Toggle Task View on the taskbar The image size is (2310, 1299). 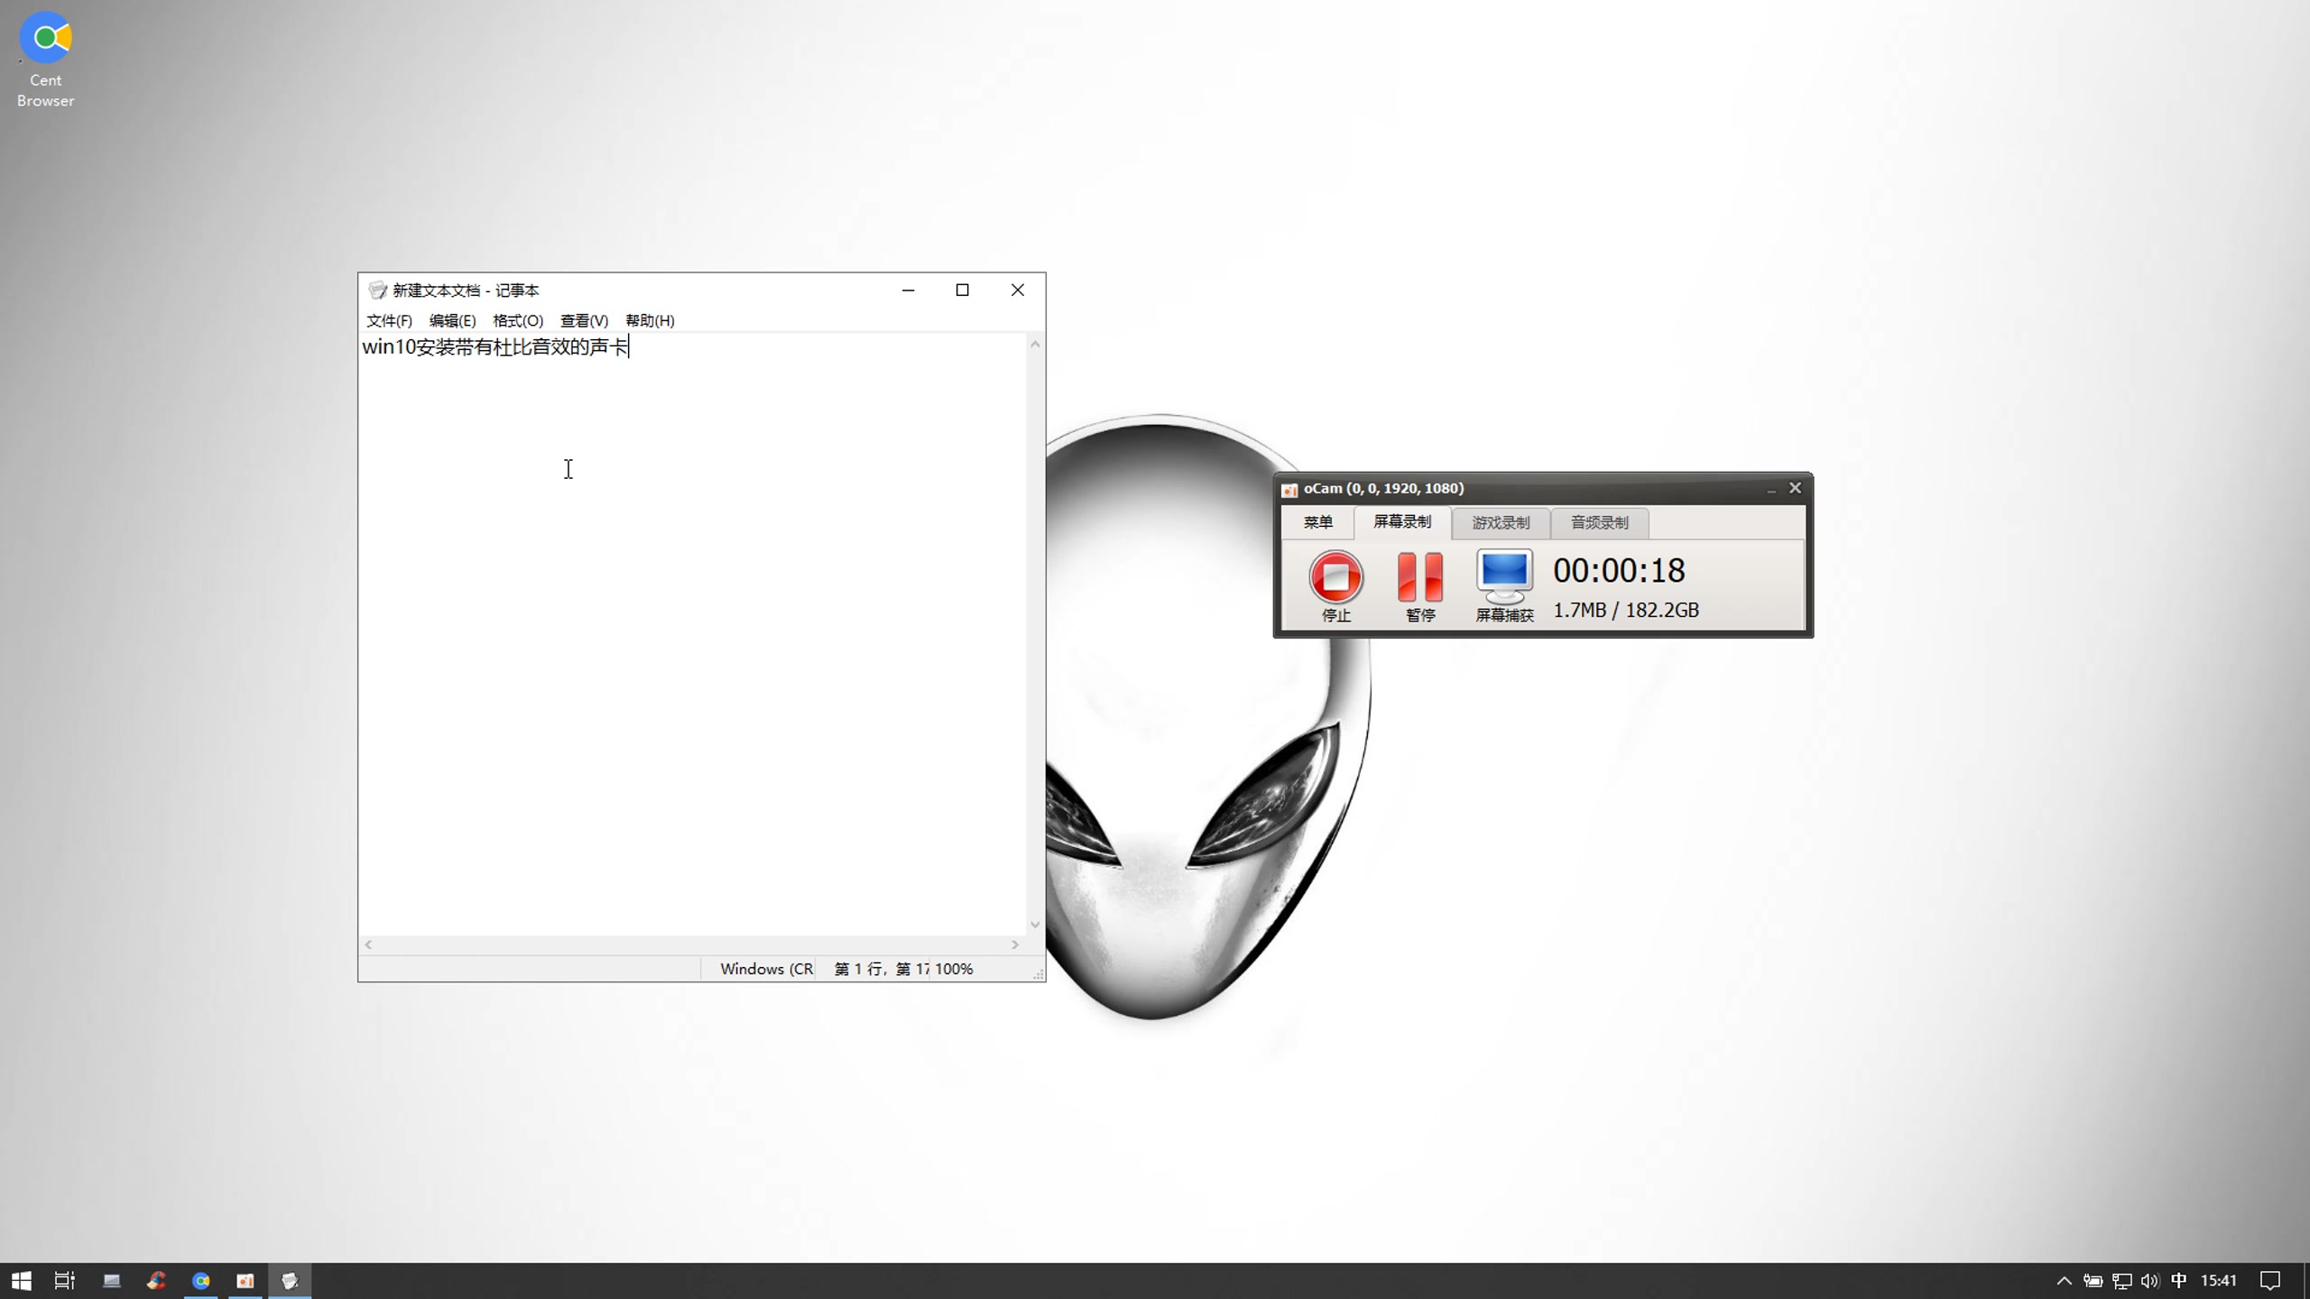click(64, 1280)
